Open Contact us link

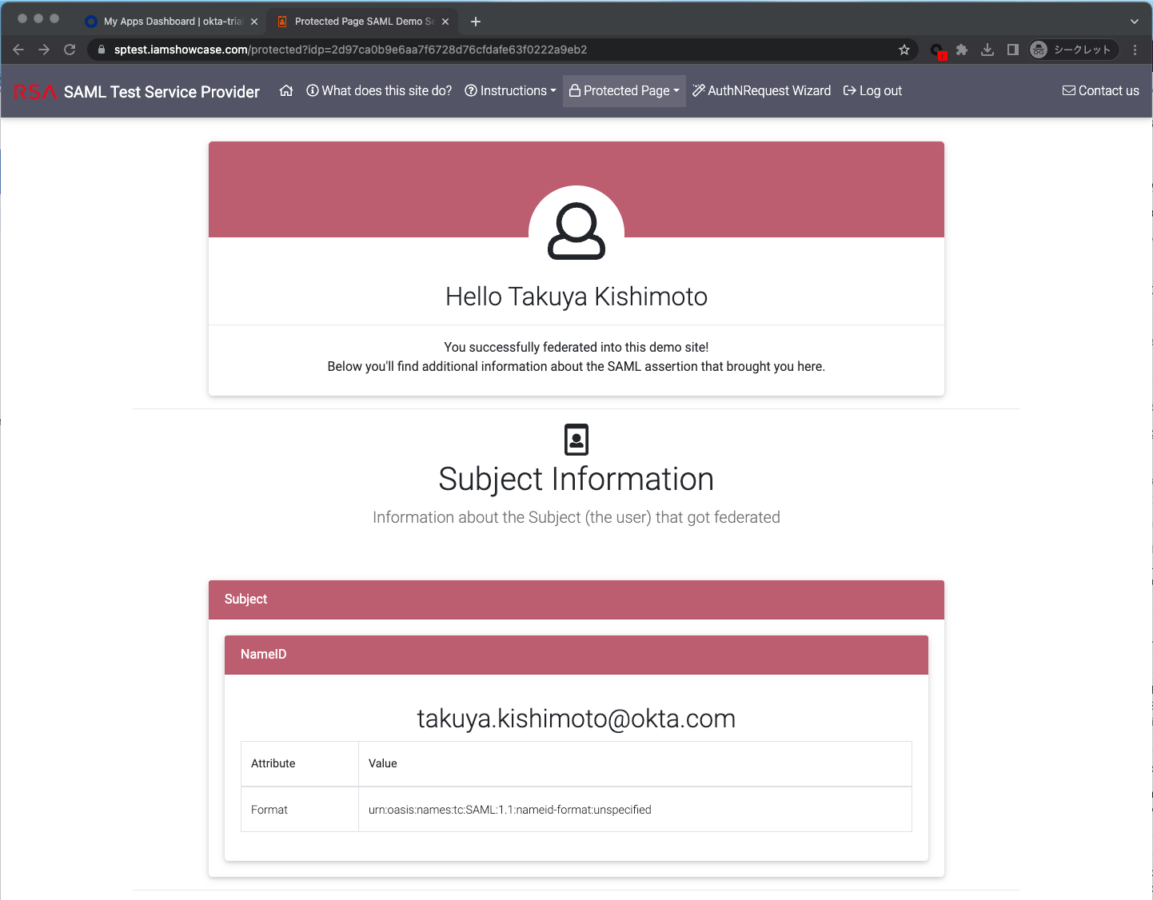tap(1101, 90)
